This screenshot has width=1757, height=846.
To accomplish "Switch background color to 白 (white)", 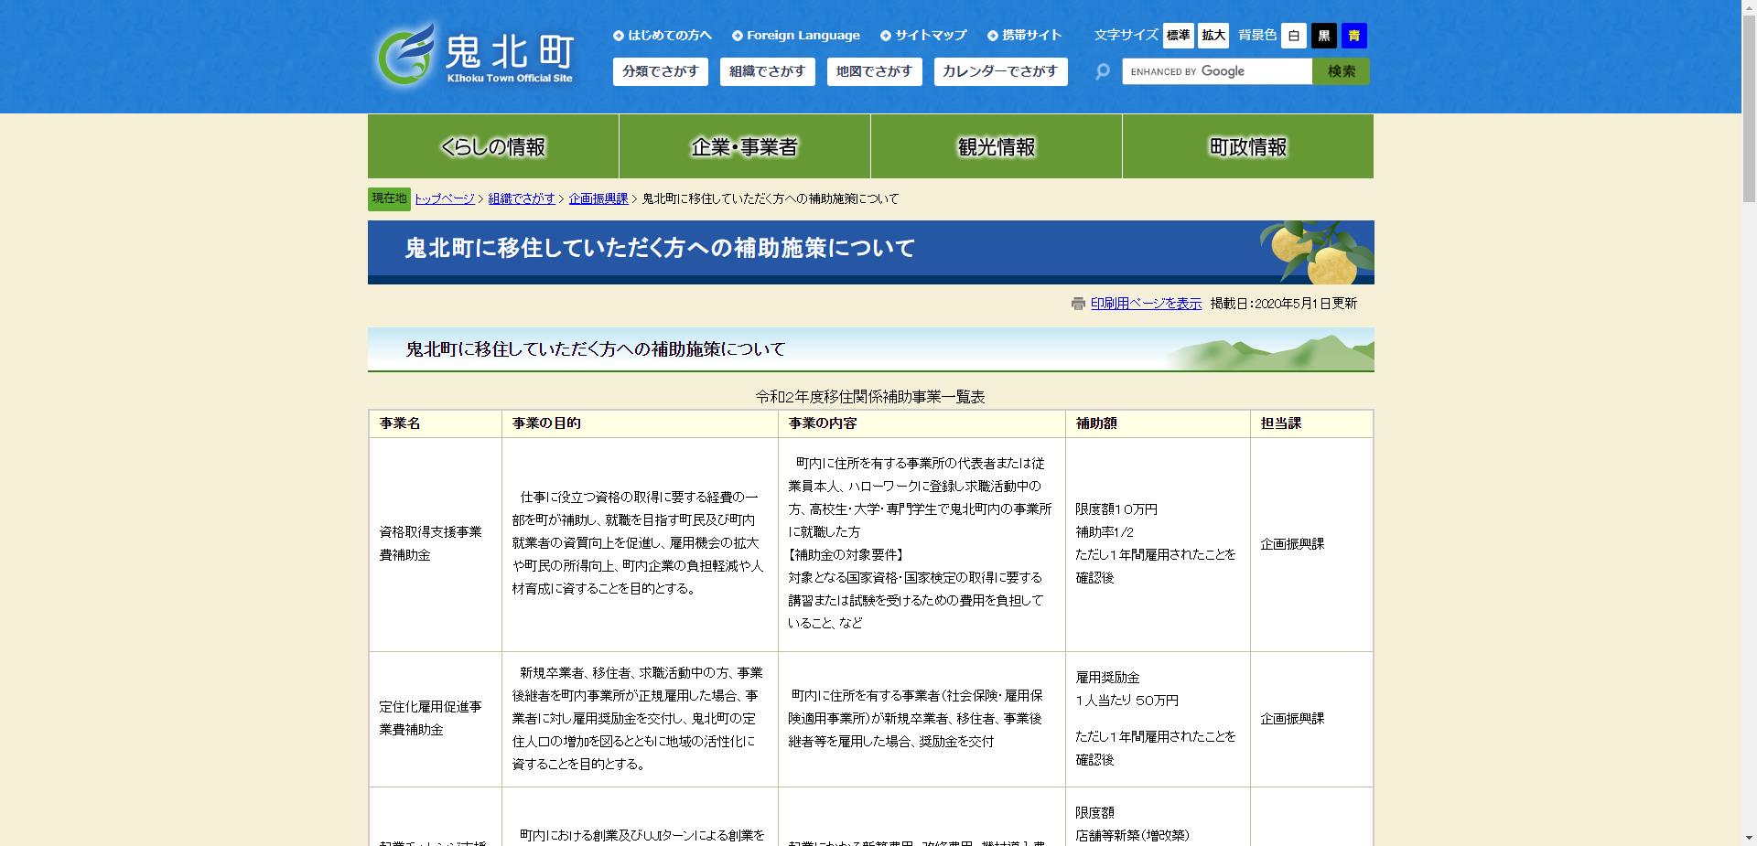I will pos(1293,36).
